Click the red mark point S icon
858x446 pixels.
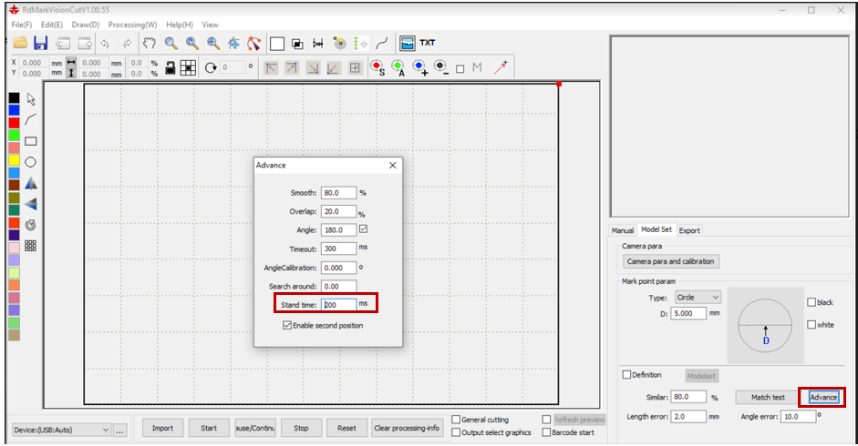point(377,67)
